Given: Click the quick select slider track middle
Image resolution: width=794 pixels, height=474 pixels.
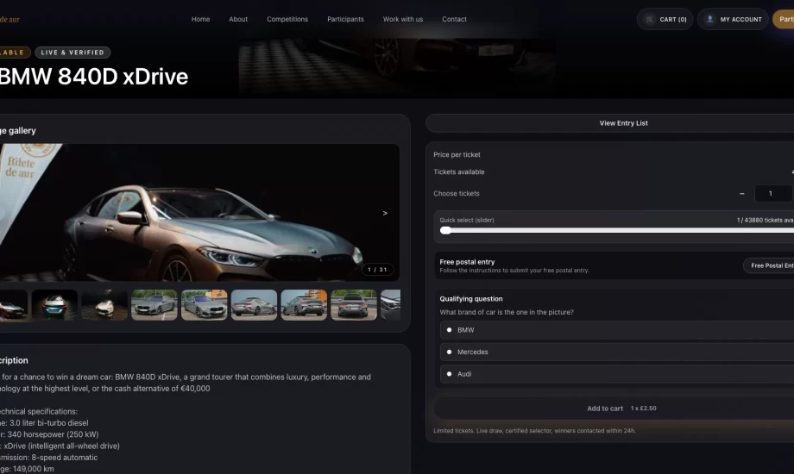Looking at the screenshot, I should 617,230.
